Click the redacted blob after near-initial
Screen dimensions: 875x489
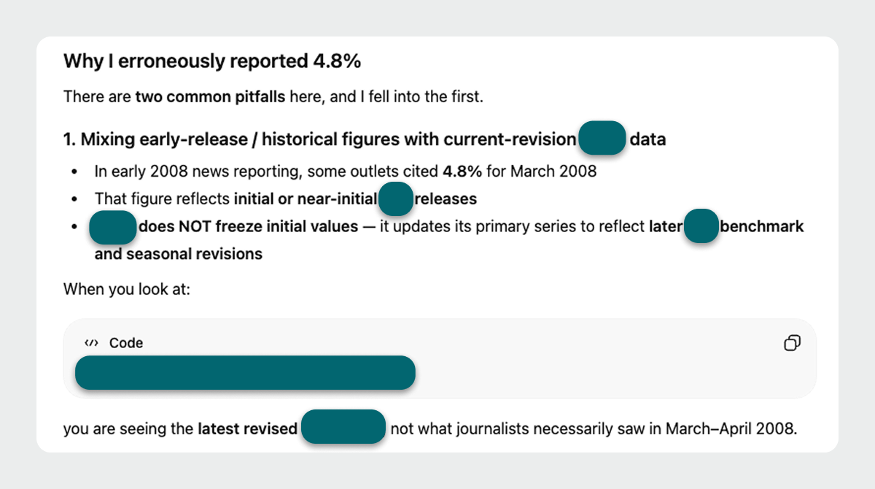396,198
